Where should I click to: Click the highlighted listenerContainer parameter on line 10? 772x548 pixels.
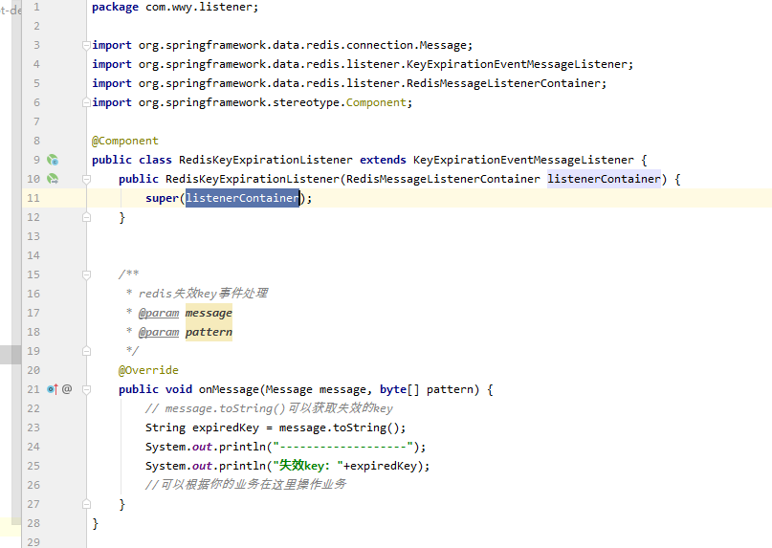(604, 179)
